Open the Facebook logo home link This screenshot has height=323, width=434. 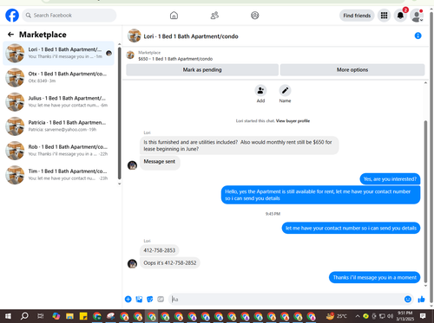pos(12,16)
